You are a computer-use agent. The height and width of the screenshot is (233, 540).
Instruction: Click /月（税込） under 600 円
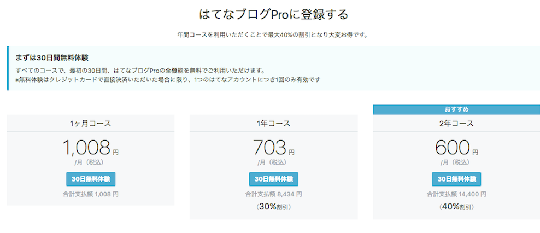point(455,162)
